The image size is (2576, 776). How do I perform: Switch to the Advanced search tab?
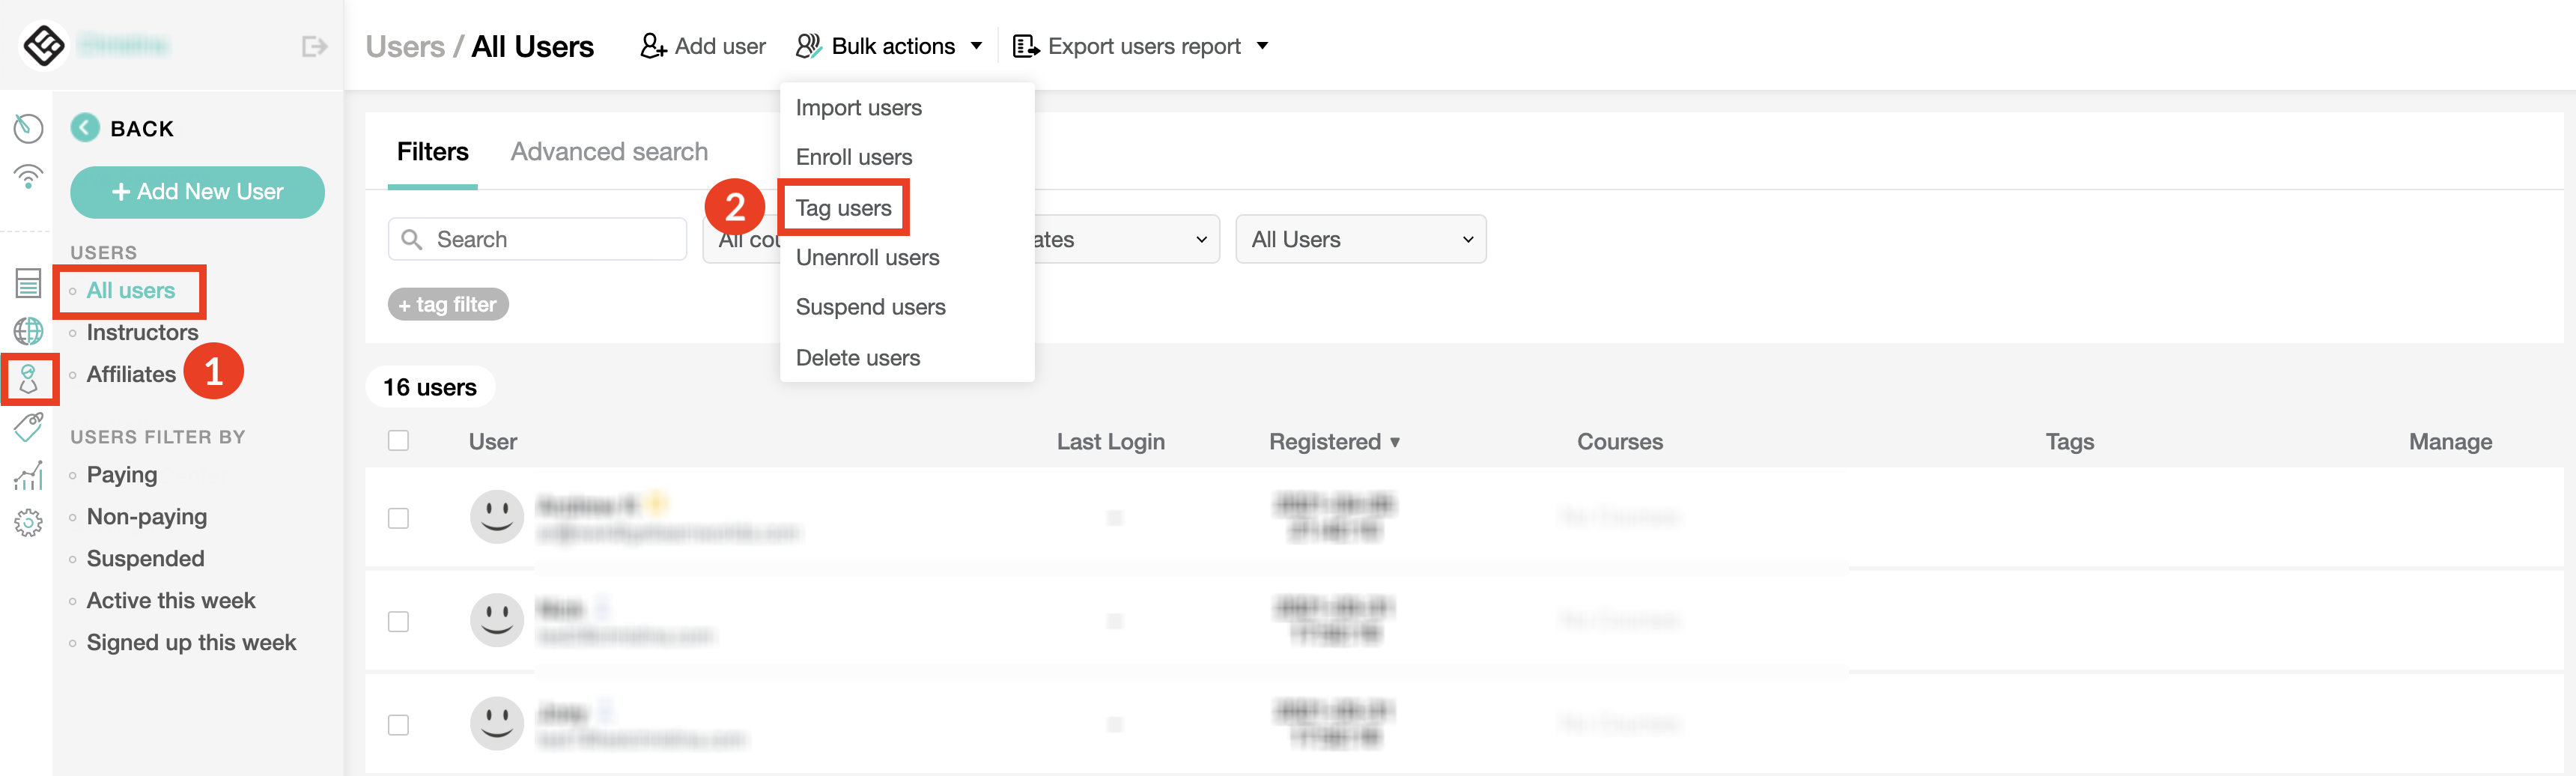tap(608, 151)
